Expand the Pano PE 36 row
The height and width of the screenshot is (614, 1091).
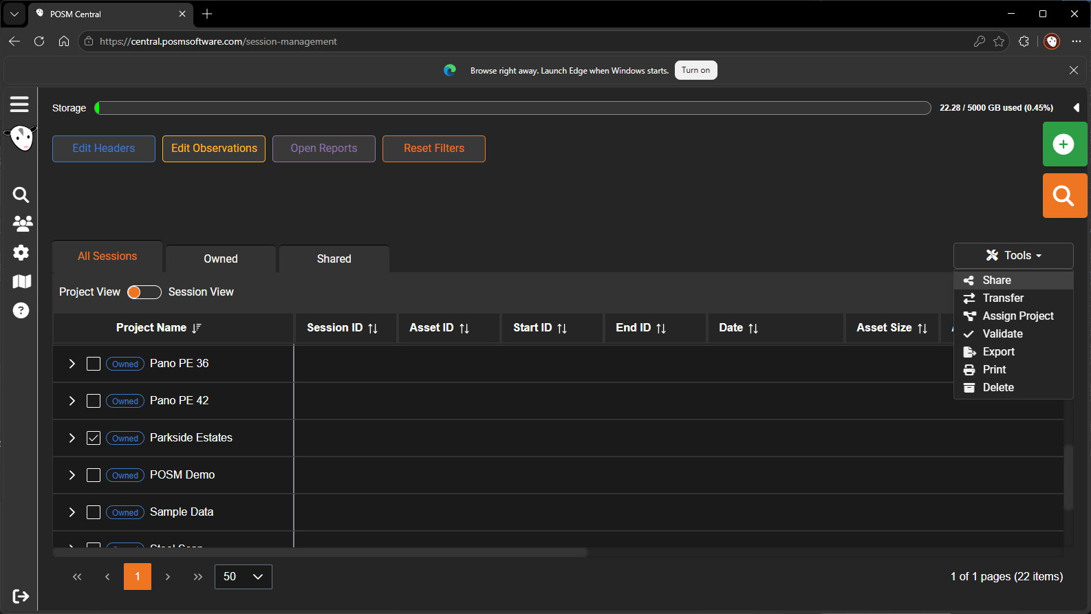click(72, 364)
